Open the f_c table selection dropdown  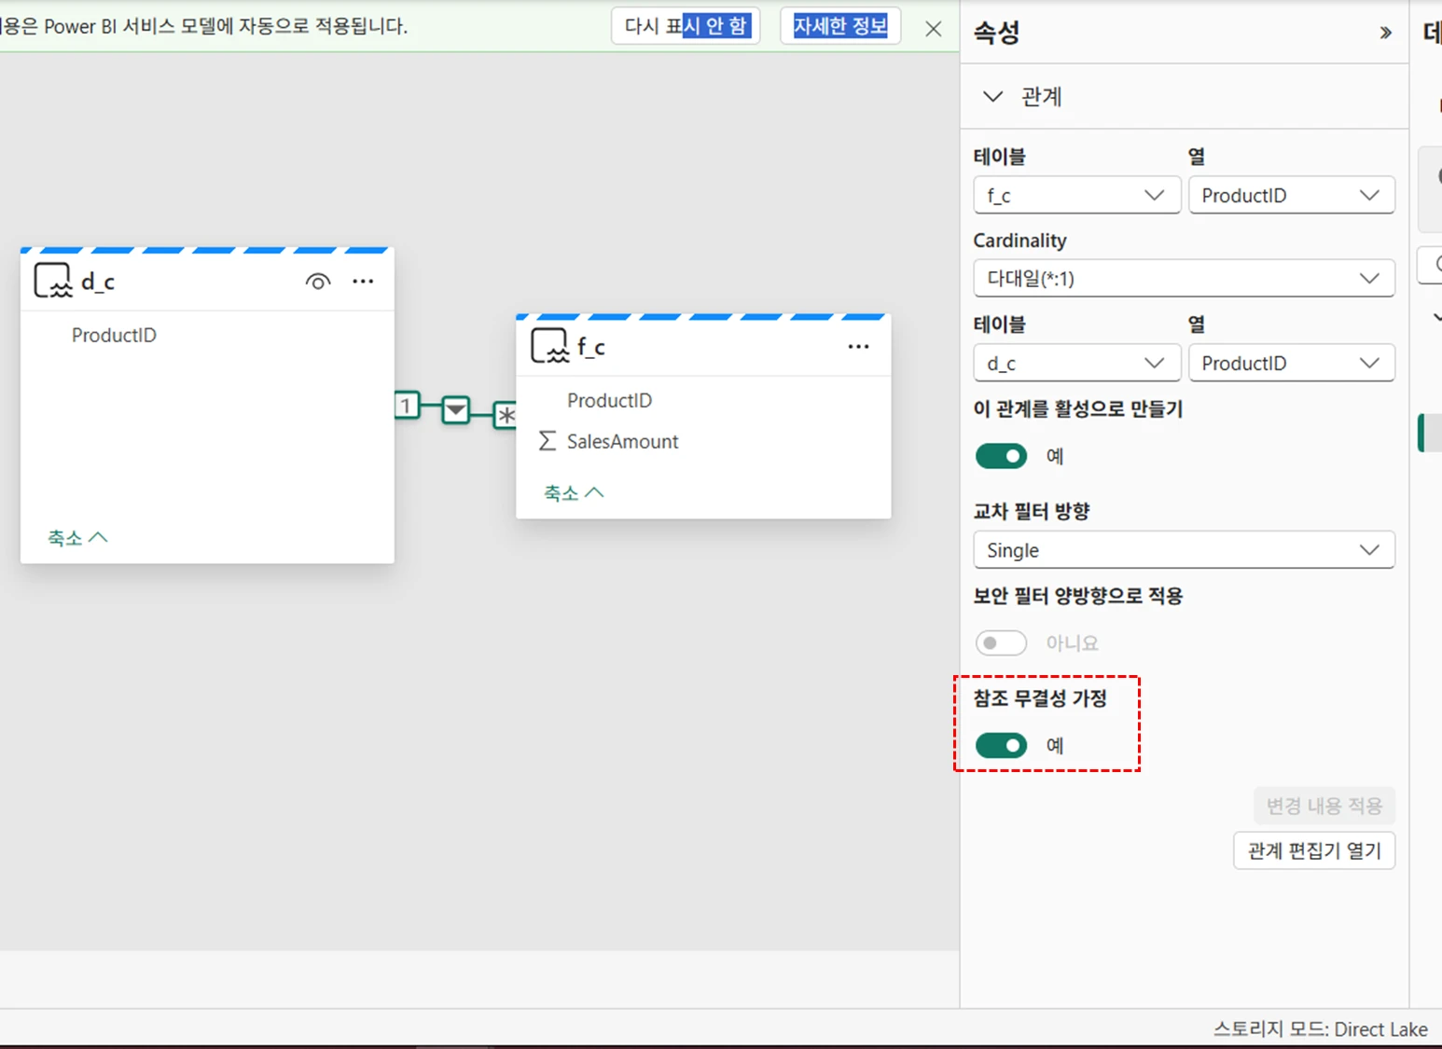[1076, 196]
